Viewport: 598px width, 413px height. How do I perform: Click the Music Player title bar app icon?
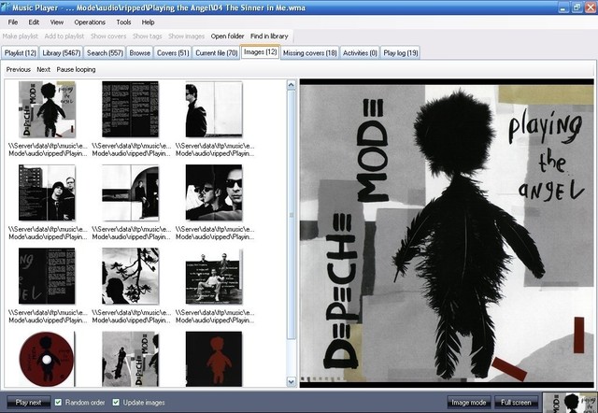(6, 7)
